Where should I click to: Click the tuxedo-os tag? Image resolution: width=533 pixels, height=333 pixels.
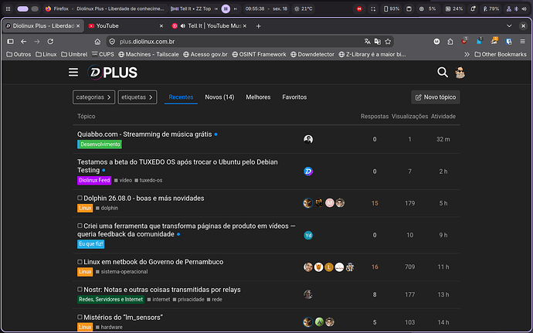coord(148,180)
